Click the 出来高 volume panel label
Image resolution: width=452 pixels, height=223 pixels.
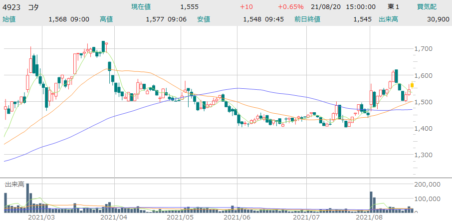[x=15, y=185]
